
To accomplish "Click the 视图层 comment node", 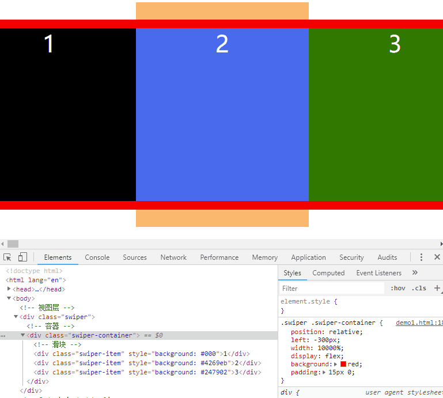I will [47, 308].
